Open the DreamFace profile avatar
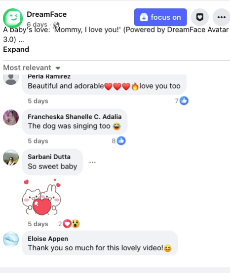The height and width of the screenshot is (273, 230). pos(13,18)
